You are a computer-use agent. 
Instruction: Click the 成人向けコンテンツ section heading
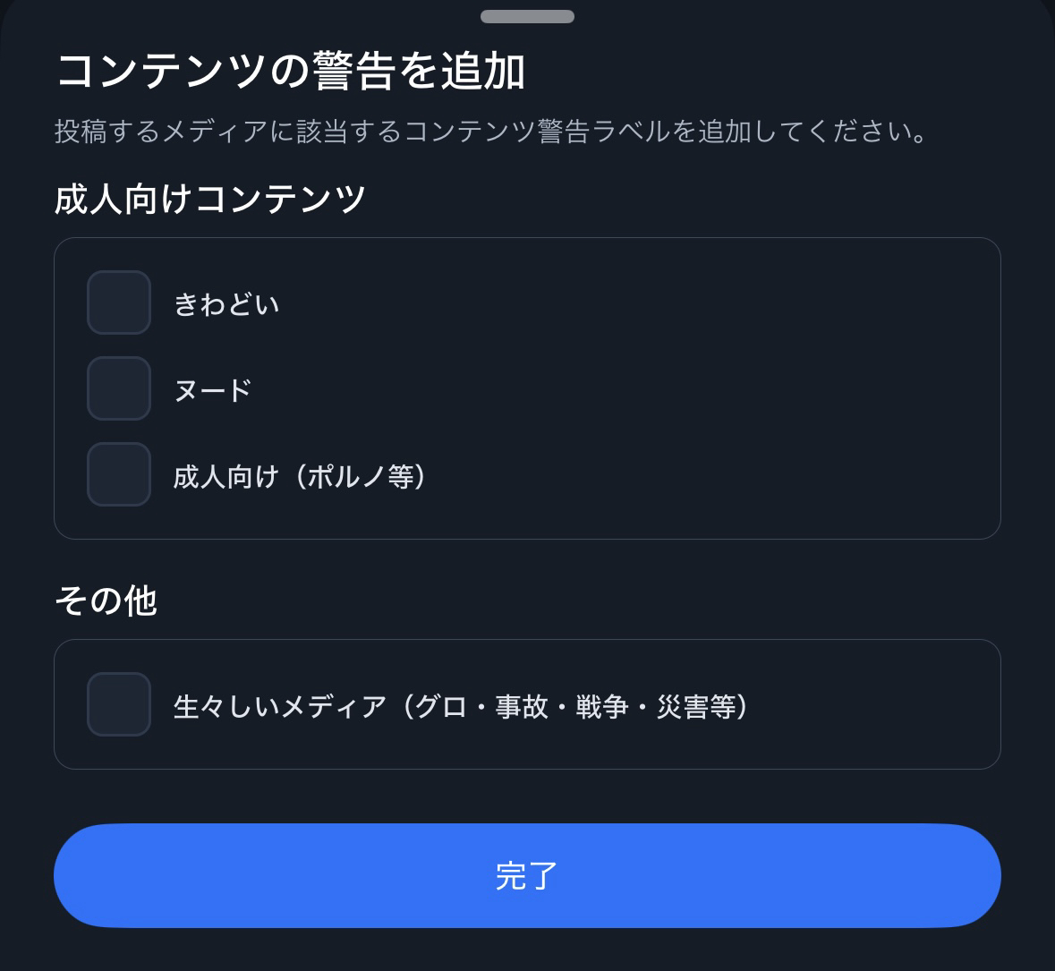(210, 198)
